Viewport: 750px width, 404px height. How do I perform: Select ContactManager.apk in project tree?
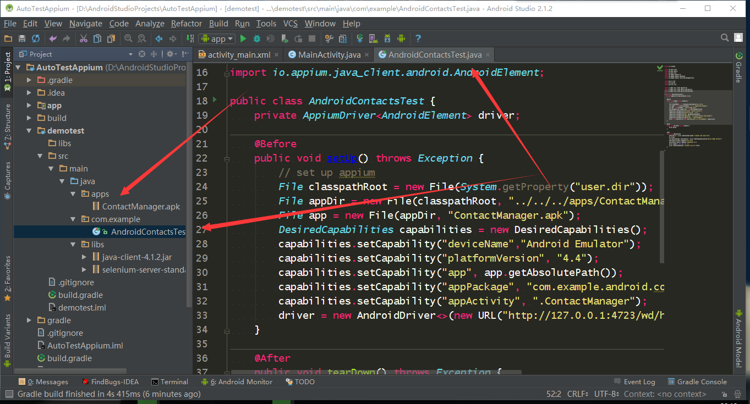point(141,207)
